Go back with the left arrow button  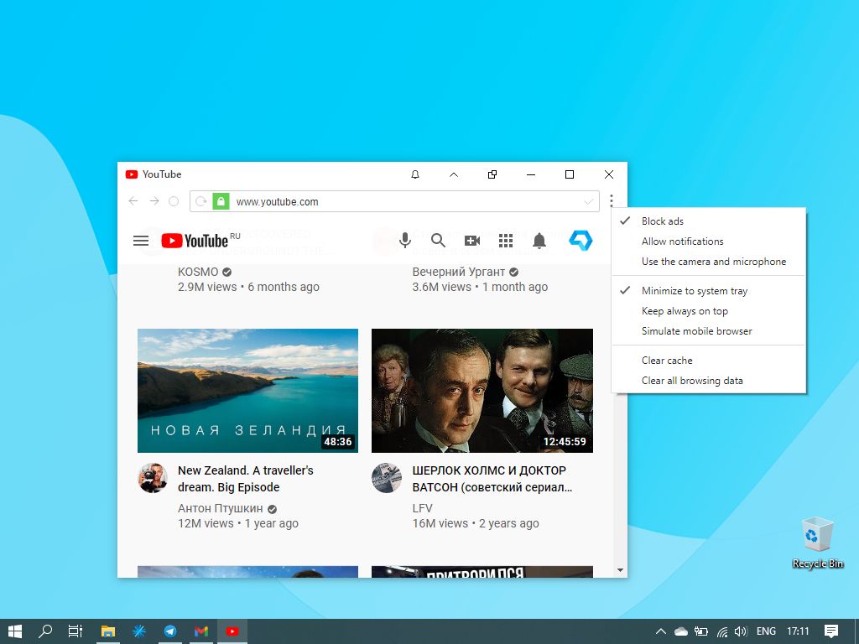[x=133, y=201]
